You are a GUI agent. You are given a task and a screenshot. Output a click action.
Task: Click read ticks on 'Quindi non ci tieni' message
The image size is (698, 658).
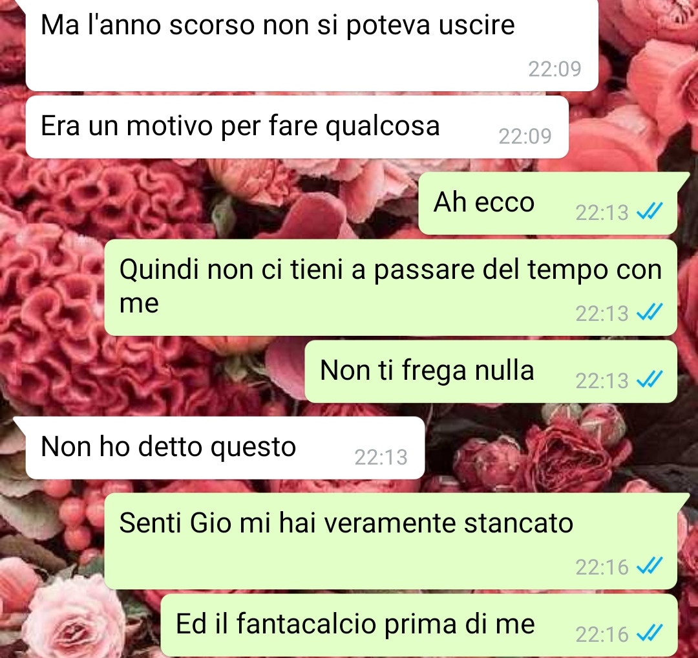point(650,313)
